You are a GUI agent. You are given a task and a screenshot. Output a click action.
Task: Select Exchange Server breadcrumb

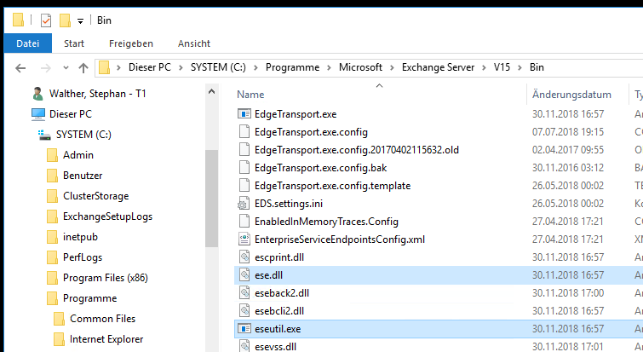point(438,67)
